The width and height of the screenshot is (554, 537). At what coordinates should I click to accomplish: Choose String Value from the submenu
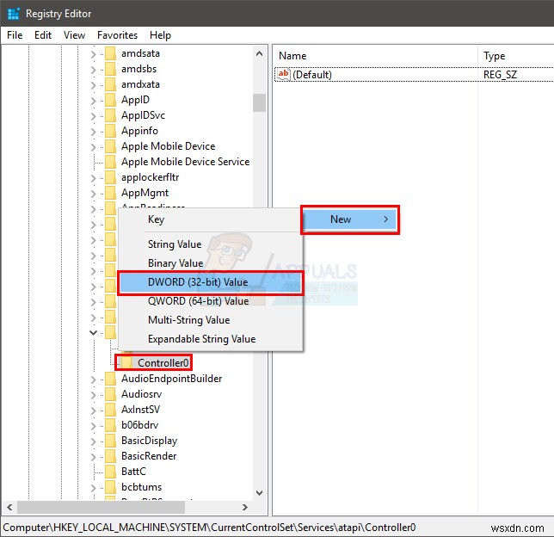tap(210, 244)
